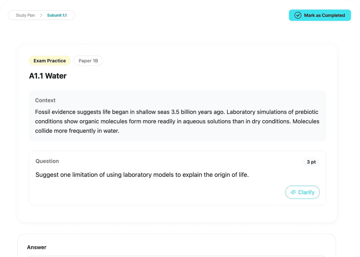Click the A1.1 Water heading
Viewport: 360px width, 257px height.
[48, 76]
